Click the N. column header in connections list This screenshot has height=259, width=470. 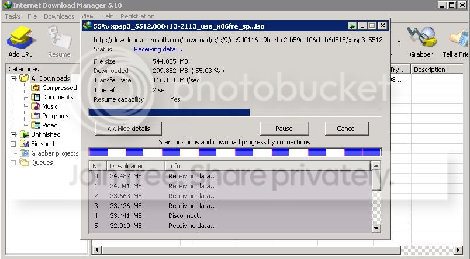click(98, 166)
